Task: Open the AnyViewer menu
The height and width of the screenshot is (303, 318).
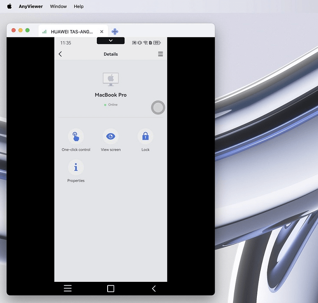Action: tap(31, 6)
